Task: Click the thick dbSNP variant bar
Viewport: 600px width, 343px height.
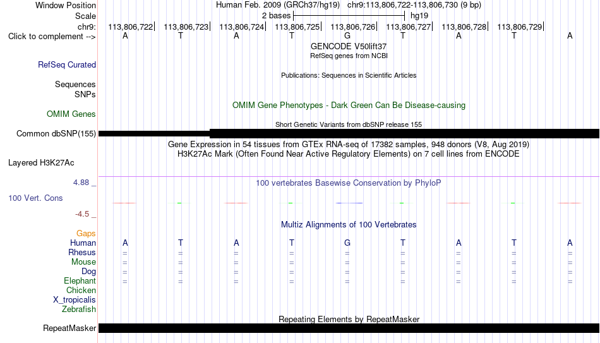Action: coord(404,134)
